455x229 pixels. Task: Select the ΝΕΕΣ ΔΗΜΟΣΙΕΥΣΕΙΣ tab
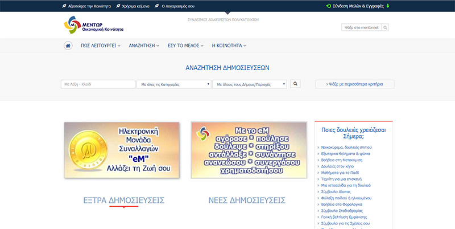point(247,200)
